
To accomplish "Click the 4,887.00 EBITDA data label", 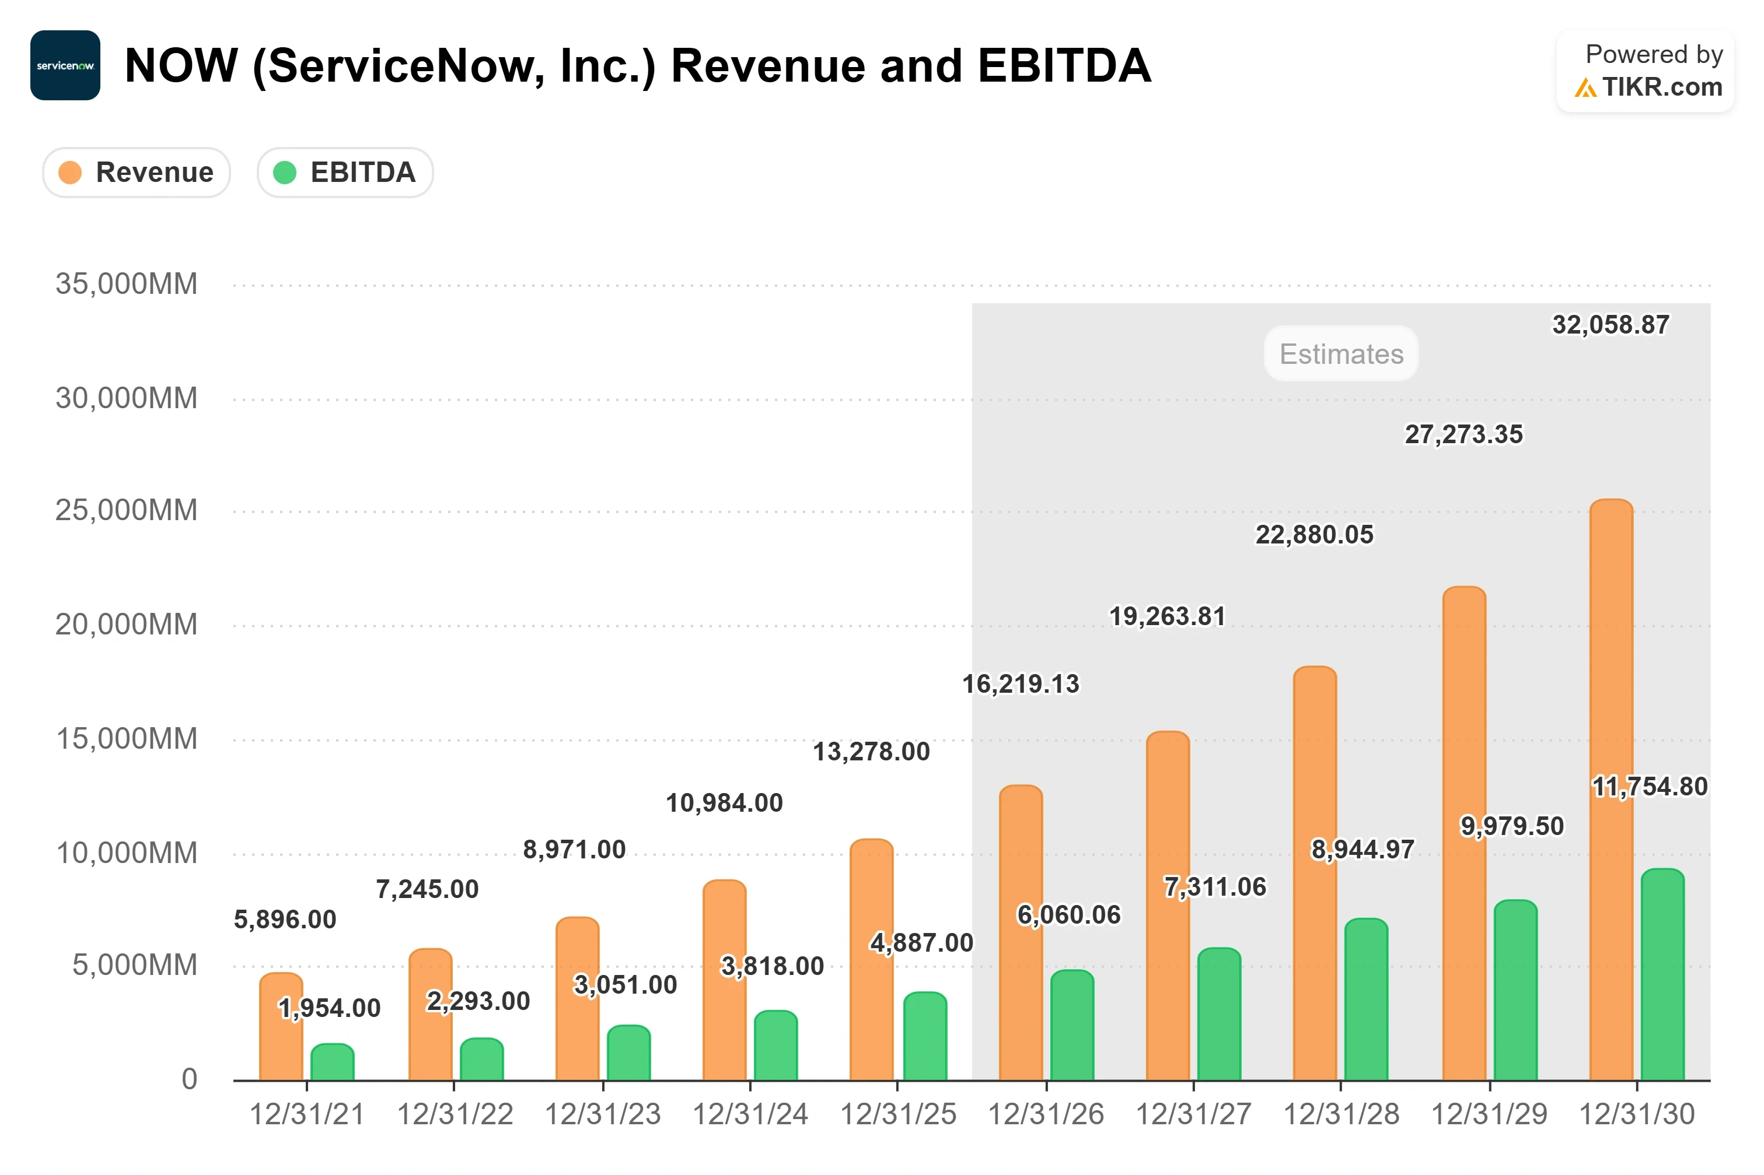I will (x=921, y=943).
